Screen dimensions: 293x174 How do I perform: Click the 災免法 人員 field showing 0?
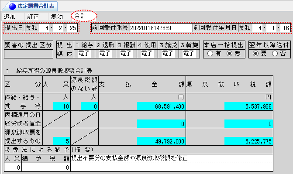pyautogui.click(x=13, y=167)
